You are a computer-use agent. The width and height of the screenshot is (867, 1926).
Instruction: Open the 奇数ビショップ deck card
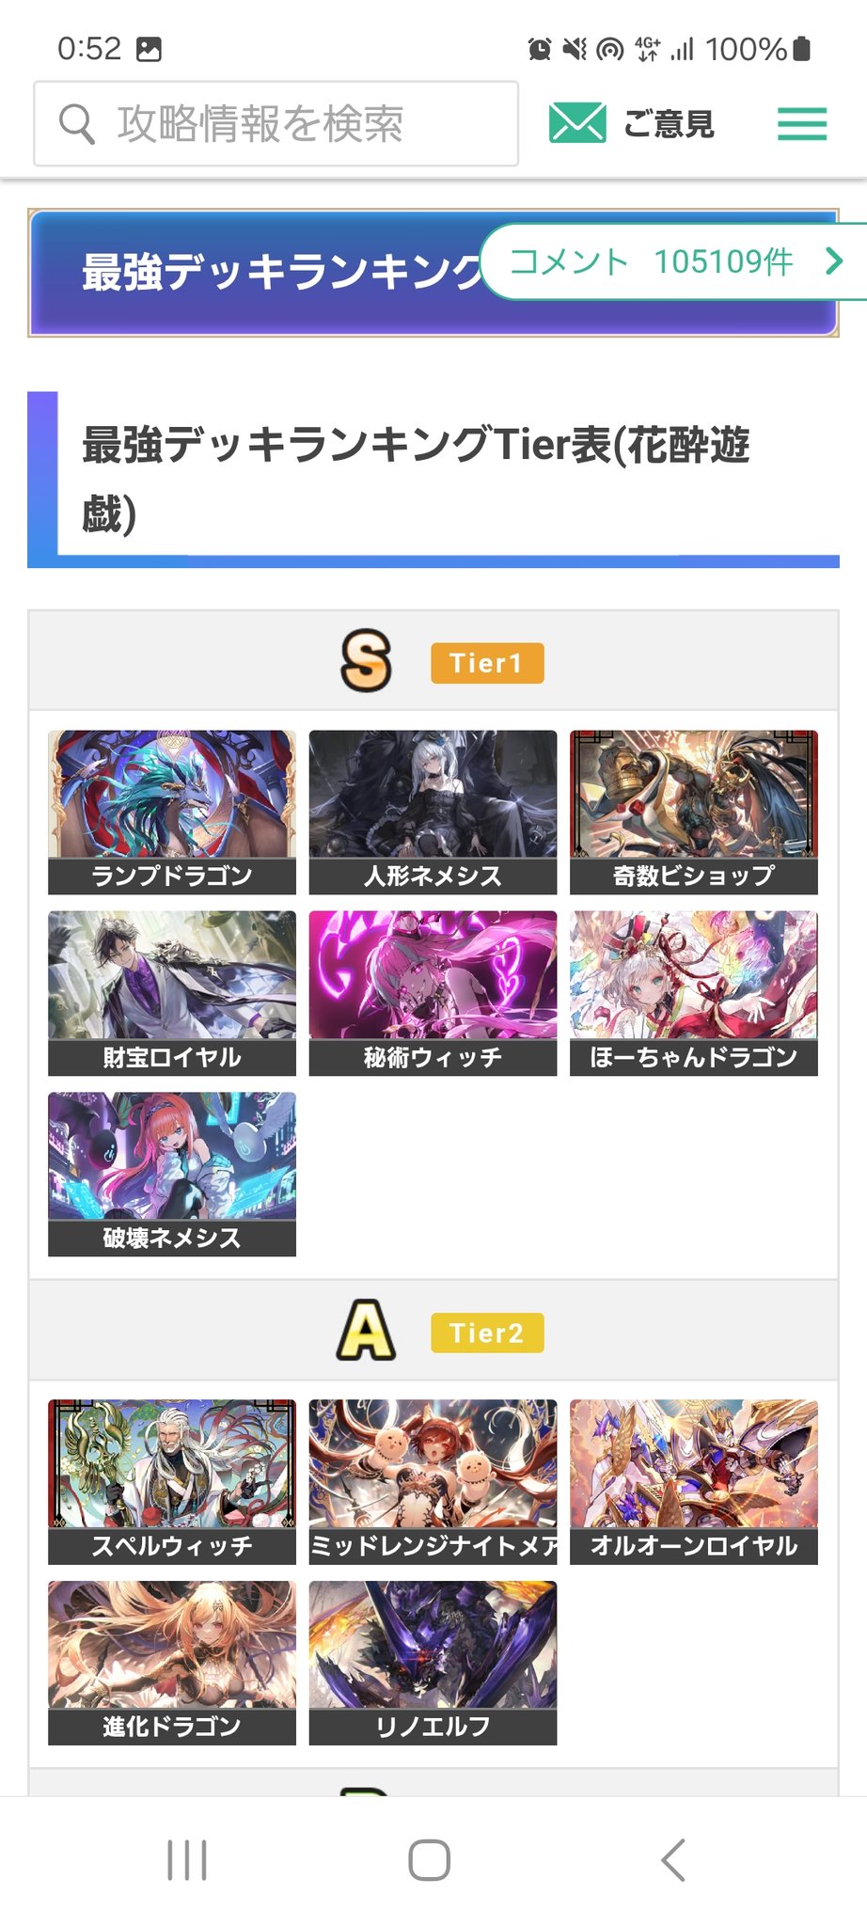[x=694, y=812]
